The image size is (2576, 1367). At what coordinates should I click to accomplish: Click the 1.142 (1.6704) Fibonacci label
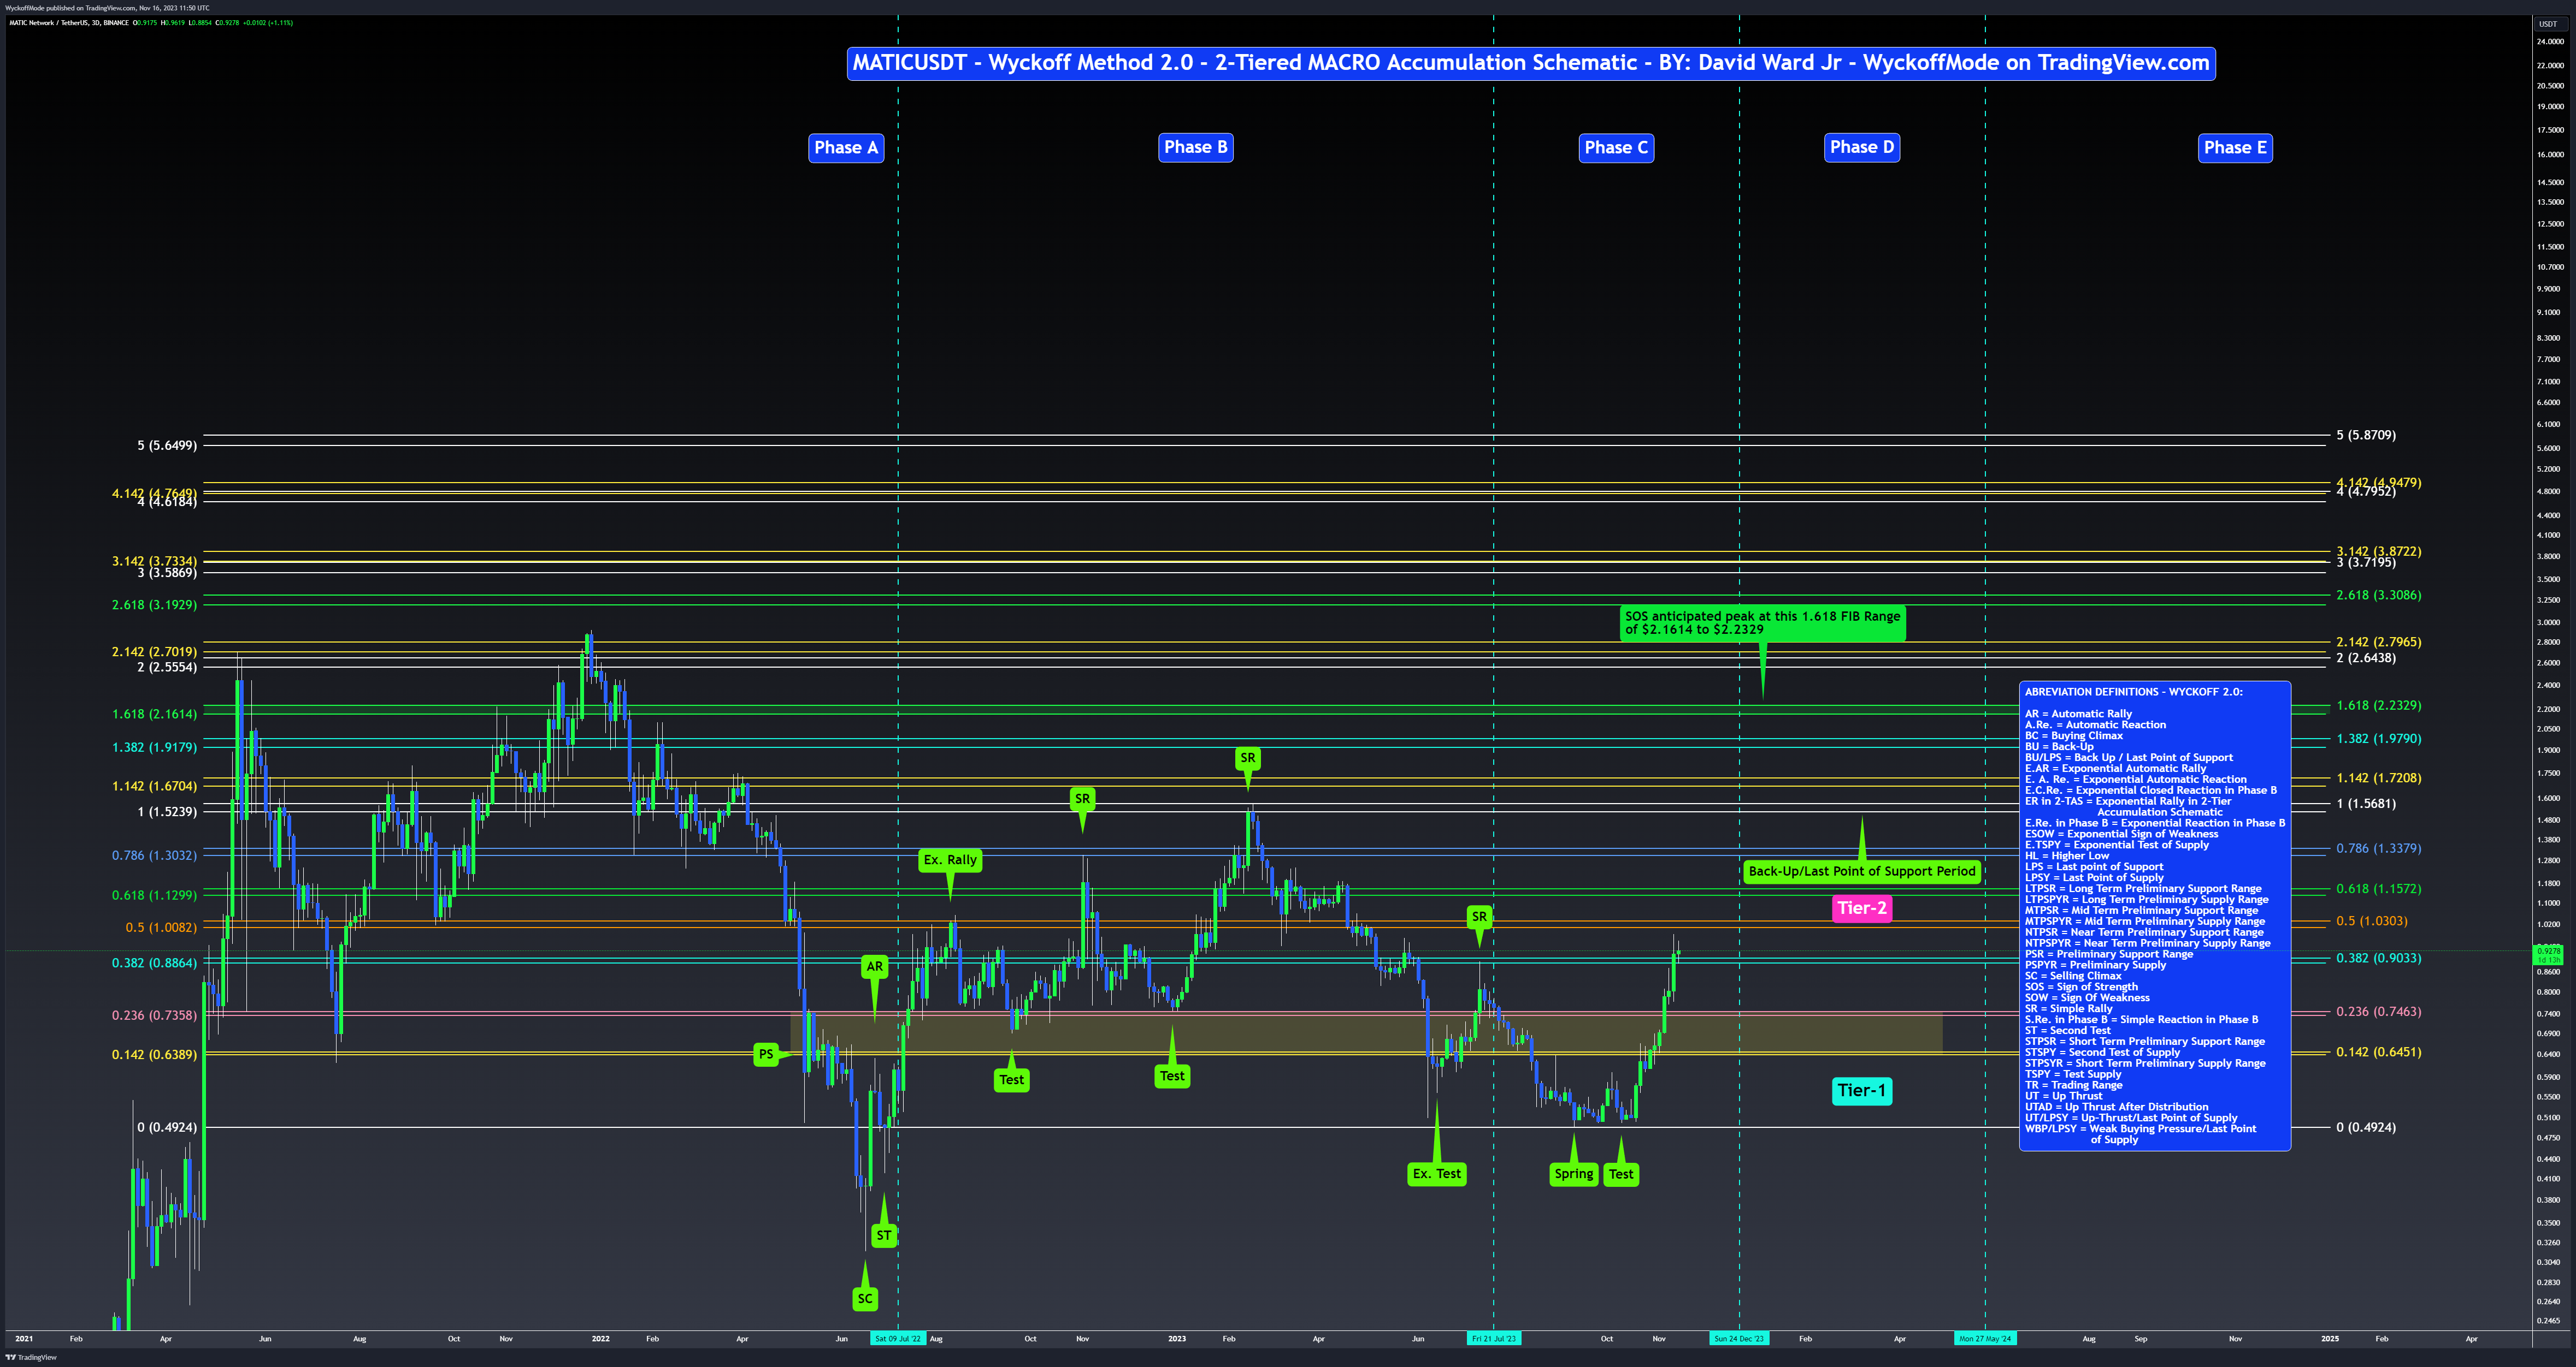point(155,787)
